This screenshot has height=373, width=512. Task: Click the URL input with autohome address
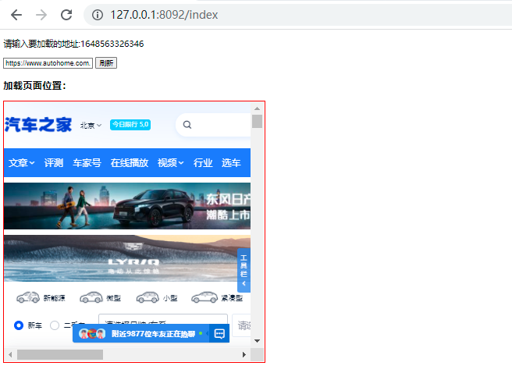point(48,63)
